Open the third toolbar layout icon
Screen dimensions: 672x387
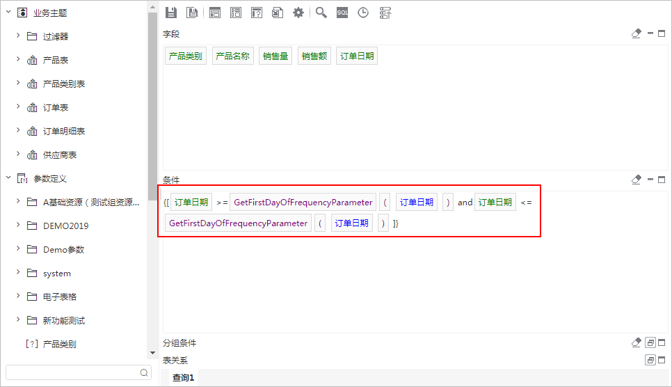tap(215, 13)
